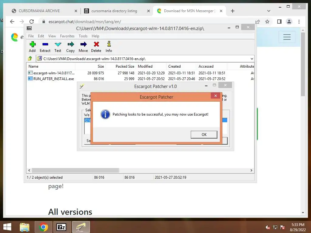
Task: Open the File menu in 7-Zip
Action: pyautogui.click(x=31, y=36)
